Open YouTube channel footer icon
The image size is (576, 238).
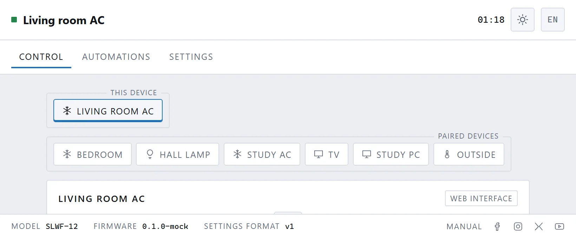coord(559,226)
